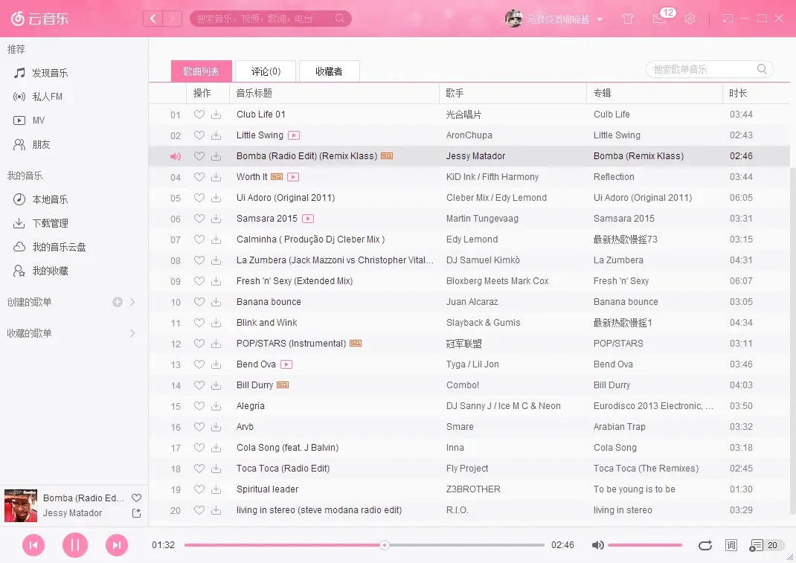Click the SQ badge on Bill Durry
This screenshot has width=796, height=563.
pyautogui.click(x=283, y=385)
